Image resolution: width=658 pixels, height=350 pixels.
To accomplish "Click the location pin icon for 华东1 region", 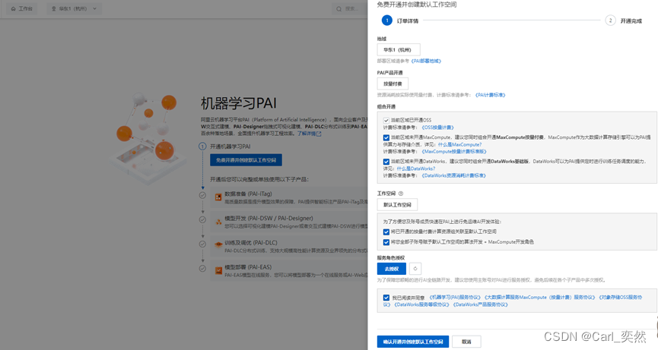I will coord(54,9).
